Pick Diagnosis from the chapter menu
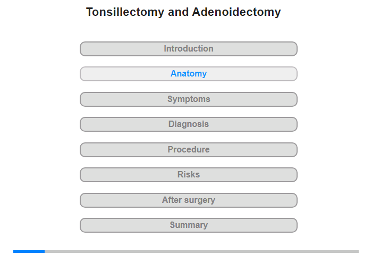This screenshot has height=255, width=372. tap(189, 124)
